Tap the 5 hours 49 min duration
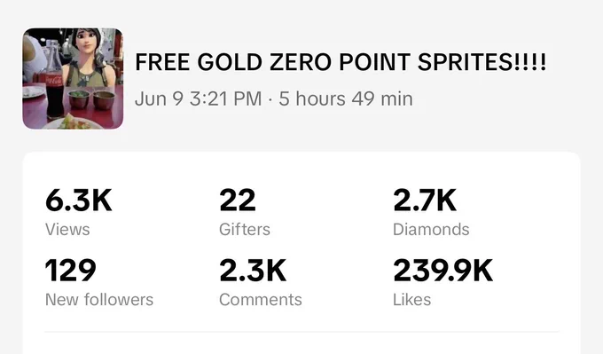 346,98
